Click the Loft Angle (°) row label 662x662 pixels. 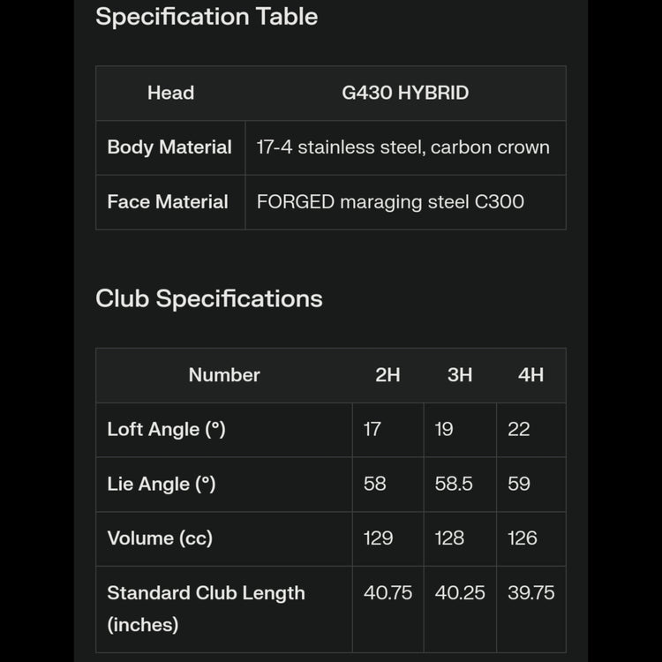[x=166, y=430]
